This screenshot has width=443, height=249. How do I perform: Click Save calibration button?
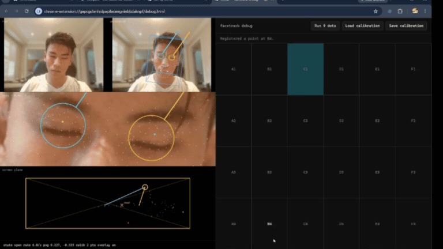406,26
